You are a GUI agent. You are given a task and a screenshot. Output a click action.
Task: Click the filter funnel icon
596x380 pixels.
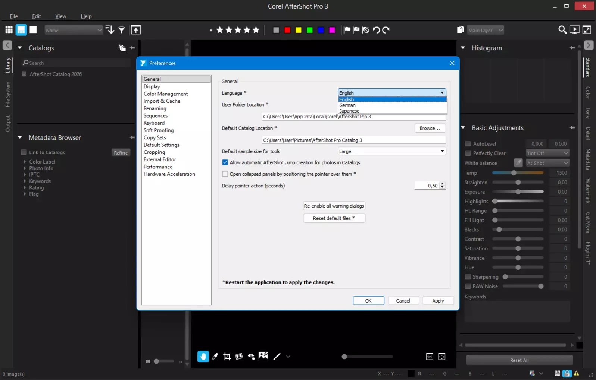pyautogui.click(x=122, y=30)
